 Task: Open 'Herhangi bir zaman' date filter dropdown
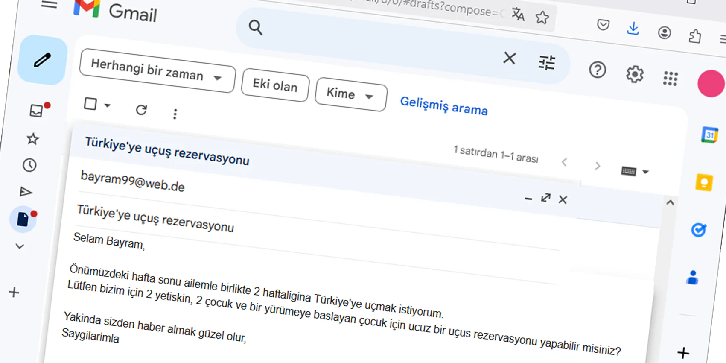point(157,70)
